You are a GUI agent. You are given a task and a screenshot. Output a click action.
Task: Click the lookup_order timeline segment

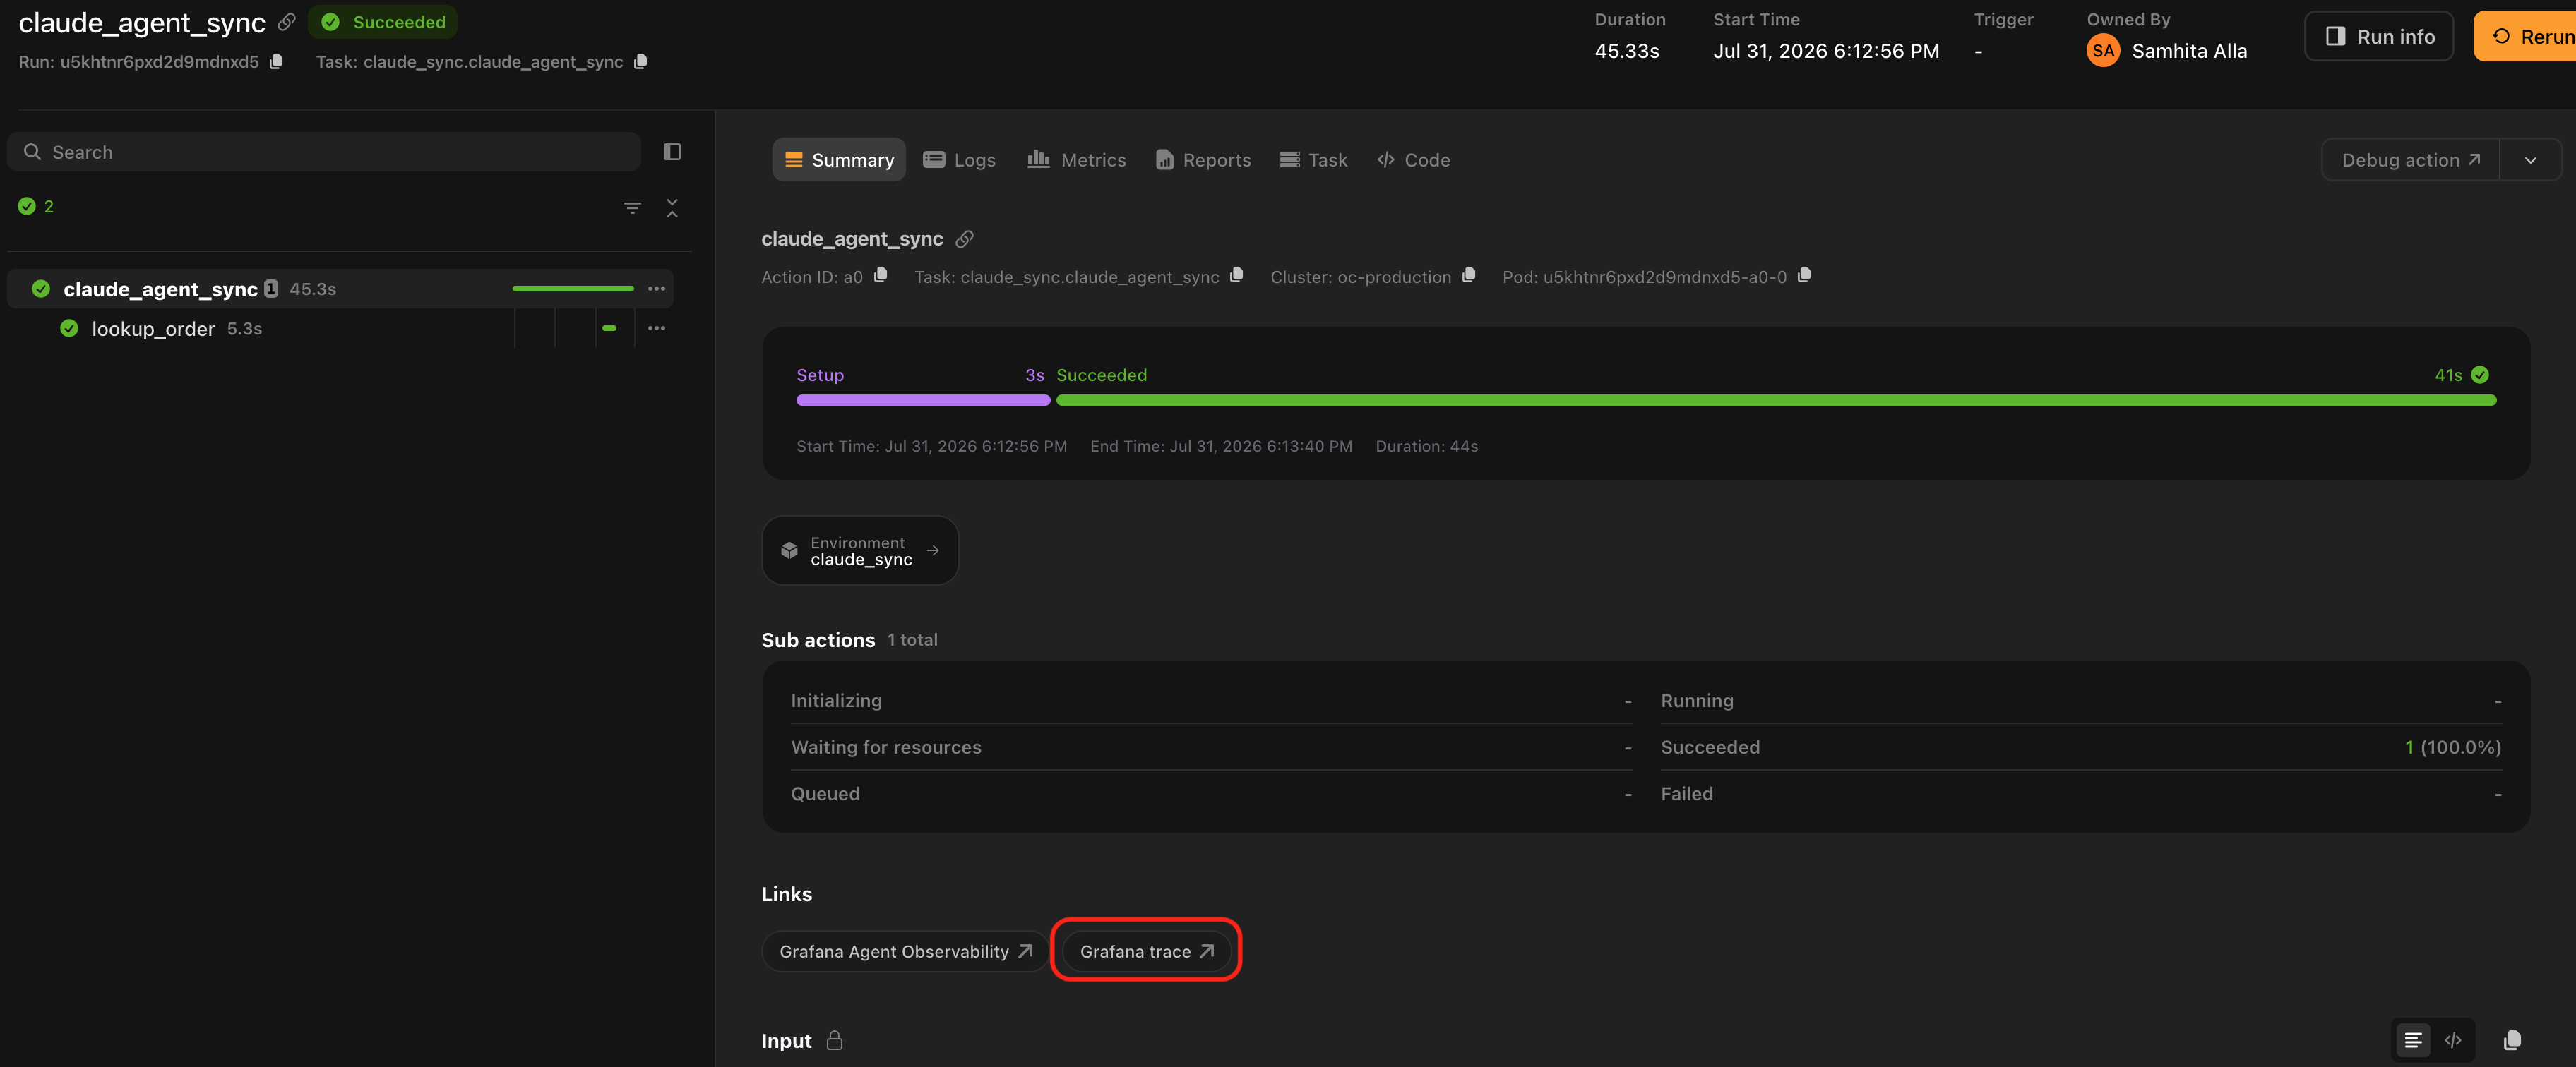tap(609, 329)
